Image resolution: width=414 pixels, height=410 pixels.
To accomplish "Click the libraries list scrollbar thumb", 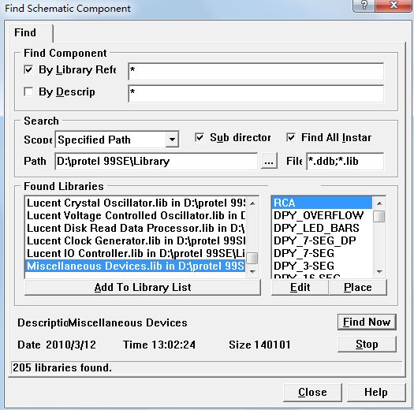I will 252,258.
